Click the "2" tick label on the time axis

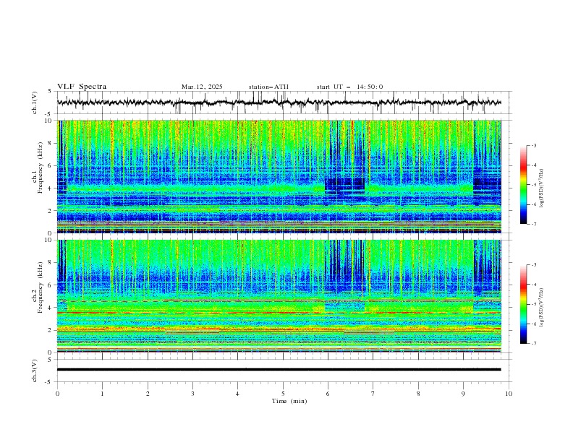148,394
